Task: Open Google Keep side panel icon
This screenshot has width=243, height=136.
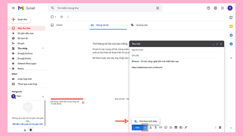Action: click(231, 26)
